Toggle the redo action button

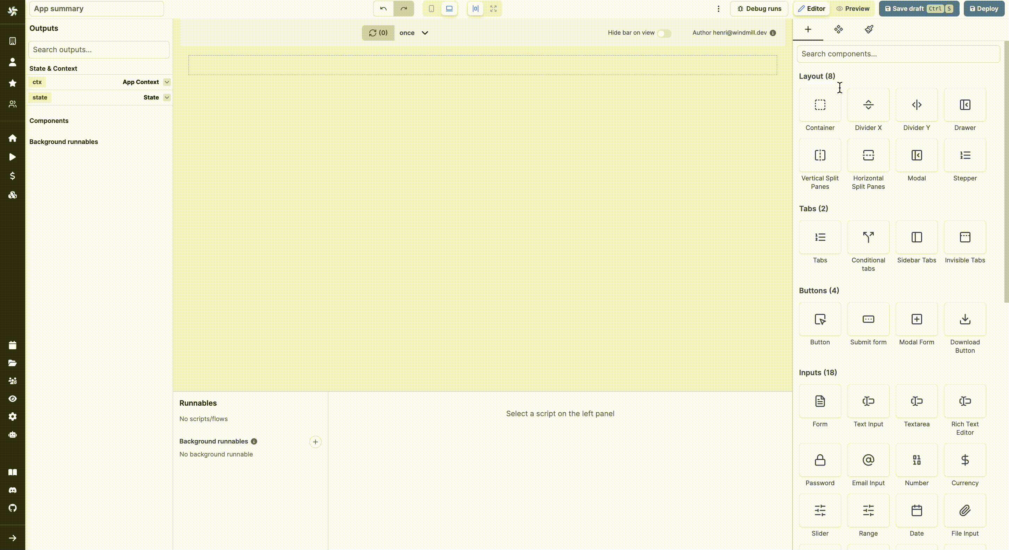(404, 8)
